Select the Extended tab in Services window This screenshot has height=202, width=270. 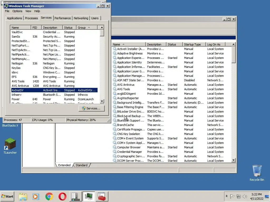click(x=64, y=165)
